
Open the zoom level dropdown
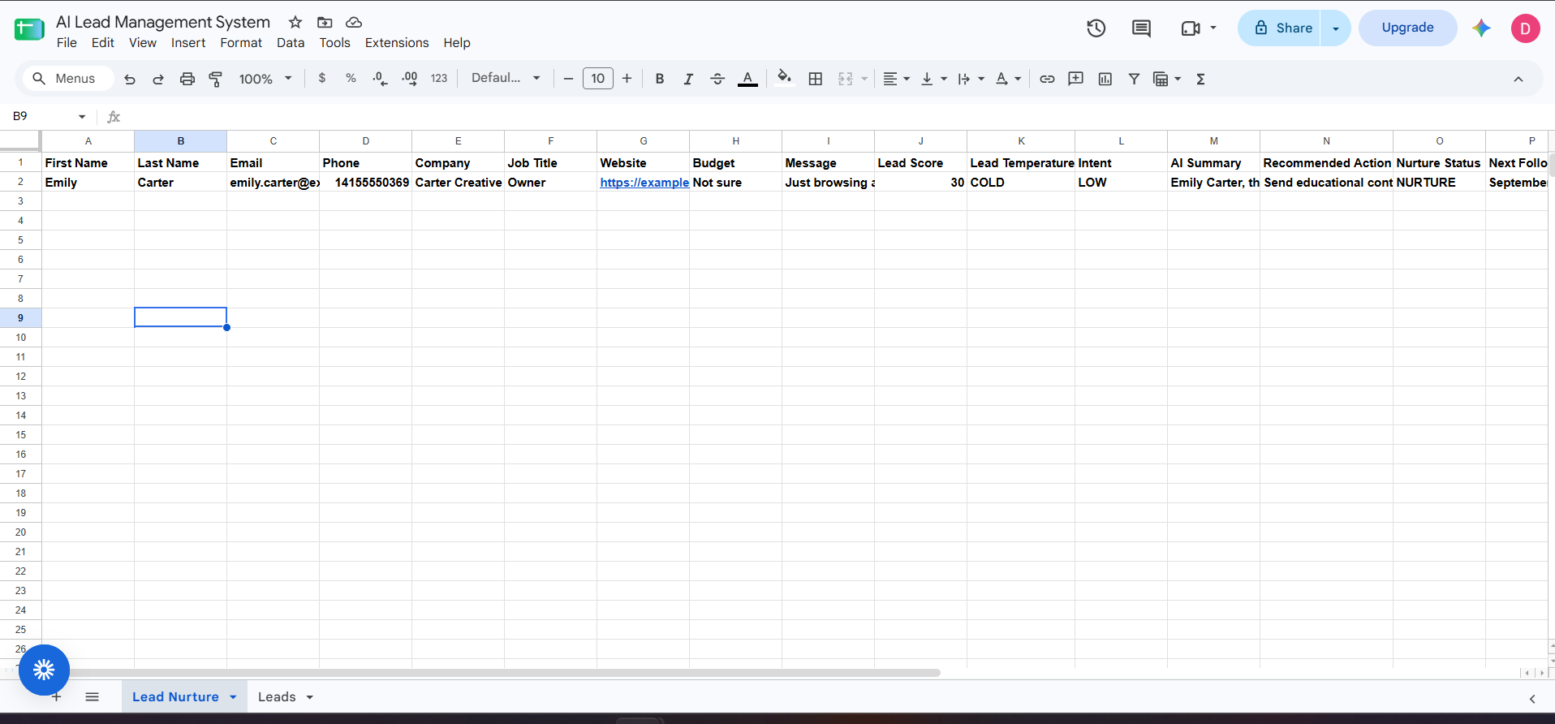click(265, 79)
